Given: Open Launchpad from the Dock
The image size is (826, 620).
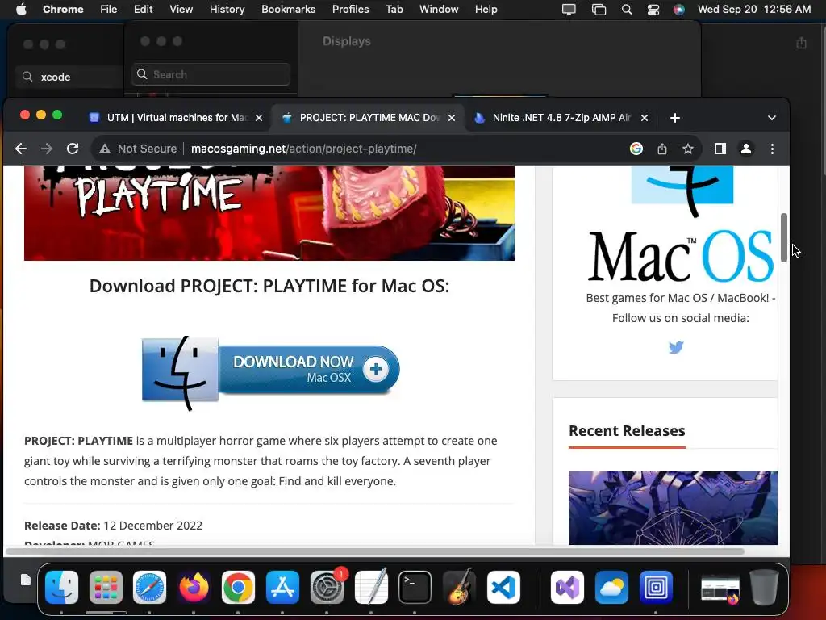Looking at the screenshot, I should 106,588.
